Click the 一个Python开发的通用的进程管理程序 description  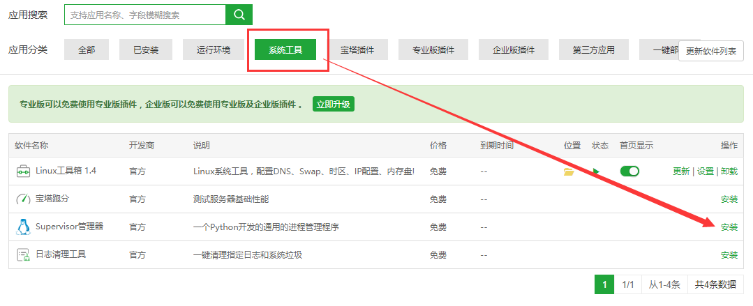coord(266,227)
